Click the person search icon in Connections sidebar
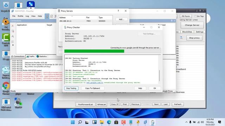Image resolution: width=225 pixels, height=126 pixels. point(13,36)
